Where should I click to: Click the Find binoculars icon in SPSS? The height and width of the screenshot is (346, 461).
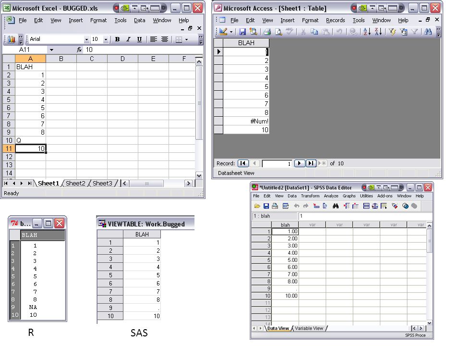336,206
